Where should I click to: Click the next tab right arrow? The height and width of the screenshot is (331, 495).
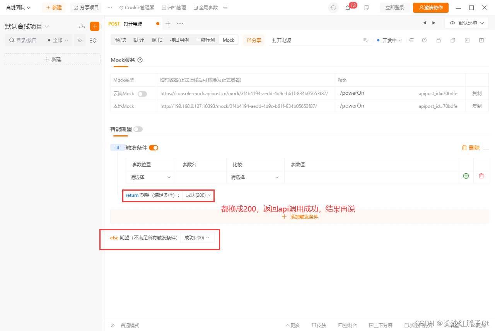[434, 23]
